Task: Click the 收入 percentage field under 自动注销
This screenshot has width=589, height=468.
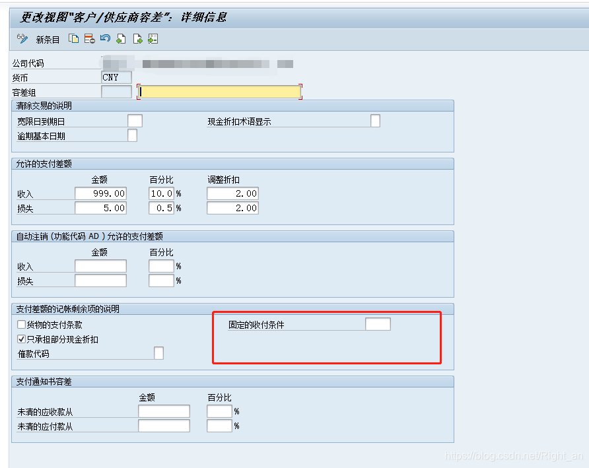Action: click(162, 266)
